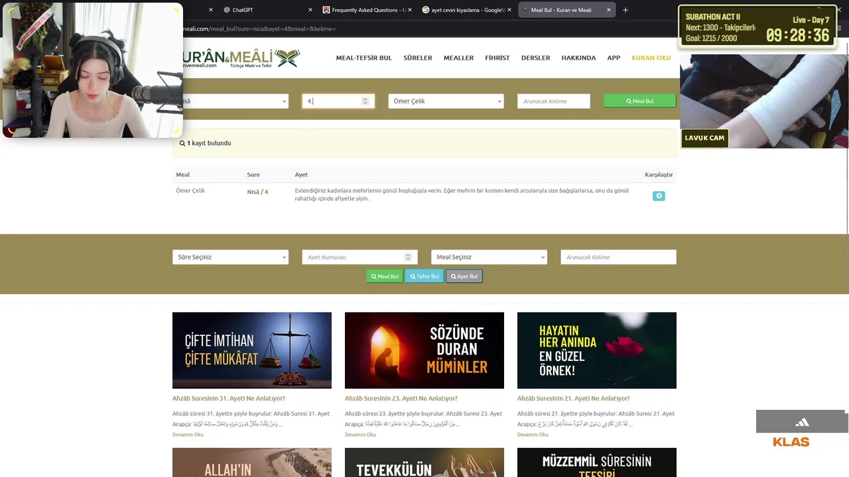
Task: Open the APP menu item
Action: tap(614, 58)
